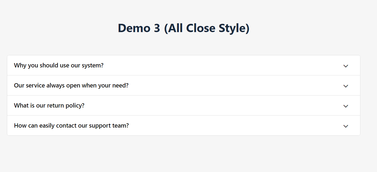Click the chevron icon beside 'Why you should use our system?'
The height and width of the screenshot is (172, 377).
point(346,66)
